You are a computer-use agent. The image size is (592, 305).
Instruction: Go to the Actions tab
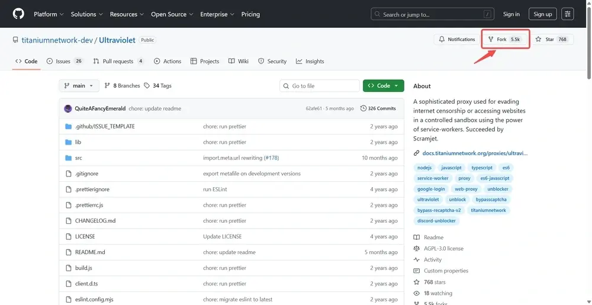pyautogui.click(x=168, y=61)
